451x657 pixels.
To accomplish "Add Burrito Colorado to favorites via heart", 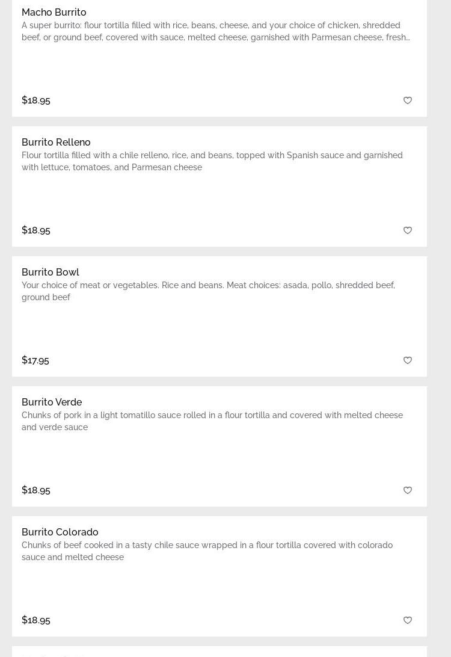I will click(x=408, y=620).
